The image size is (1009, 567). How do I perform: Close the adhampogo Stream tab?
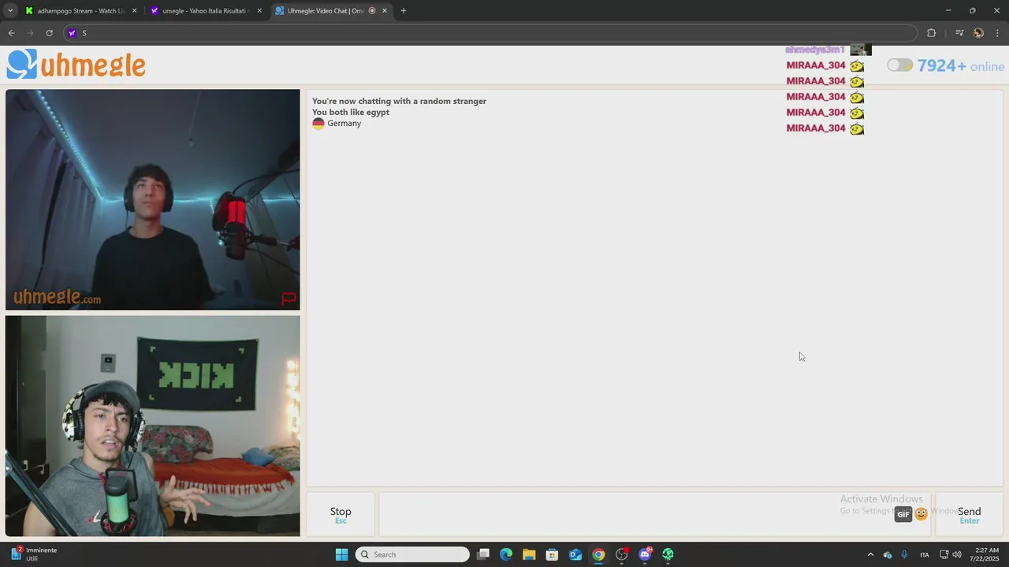134,11
